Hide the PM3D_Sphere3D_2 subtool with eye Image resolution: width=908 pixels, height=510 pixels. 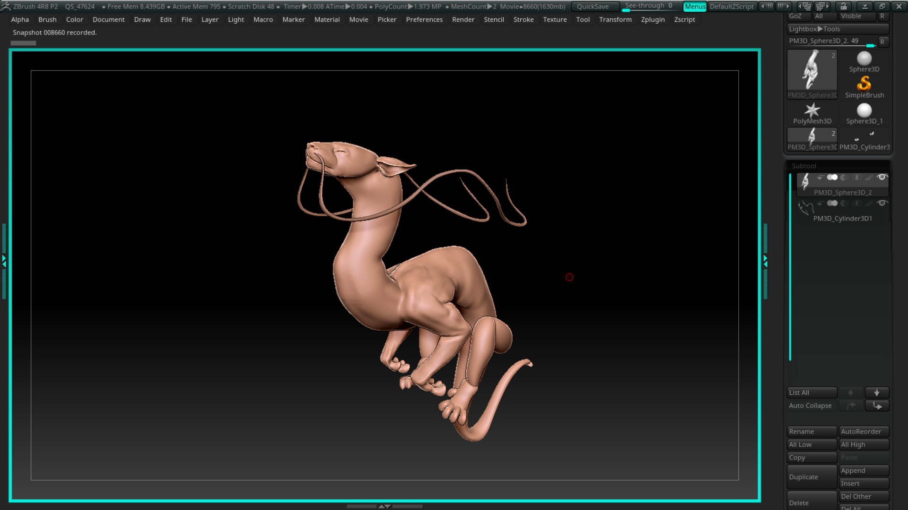pyautogui.click(x=882, y=178)
